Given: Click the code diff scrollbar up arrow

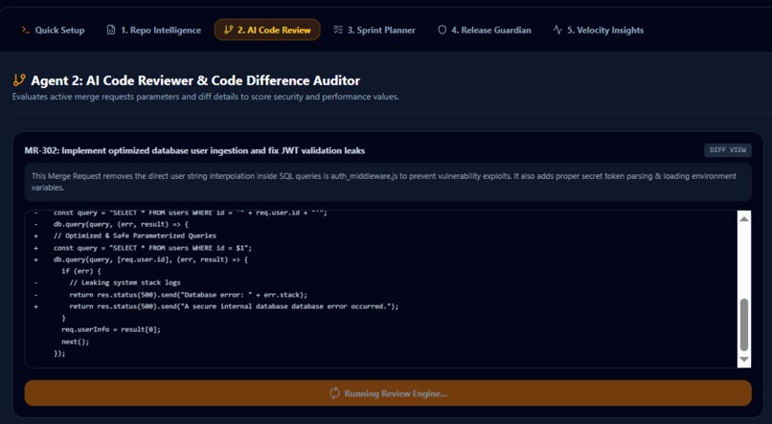Looking at the screenshot, I should coord(744,219).
